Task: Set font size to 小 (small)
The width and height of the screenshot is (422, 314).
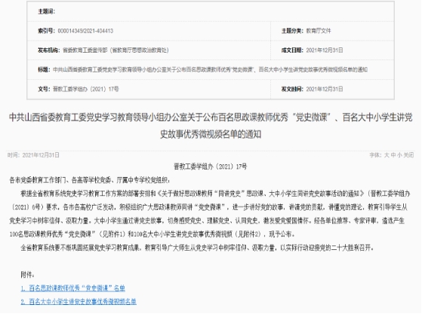Action: 399,155
